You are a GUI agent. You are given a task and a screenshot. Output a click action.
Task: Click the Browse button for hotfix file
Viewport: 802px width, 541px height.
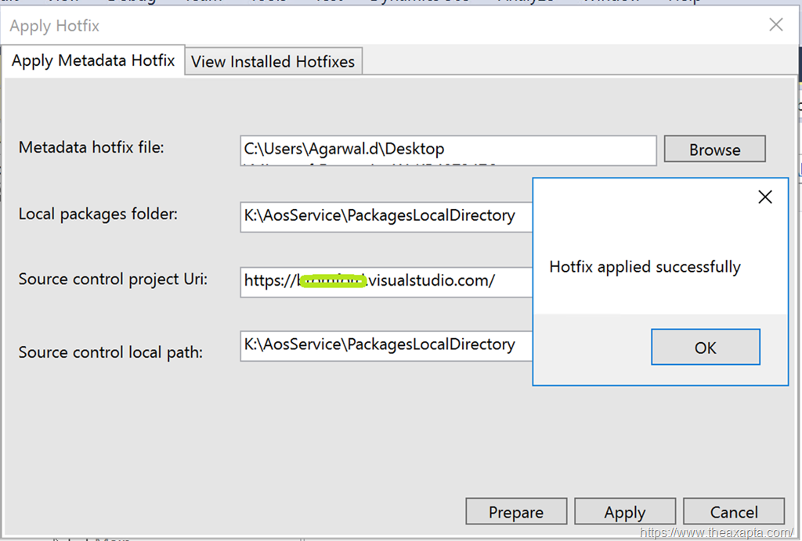point(714,150)
